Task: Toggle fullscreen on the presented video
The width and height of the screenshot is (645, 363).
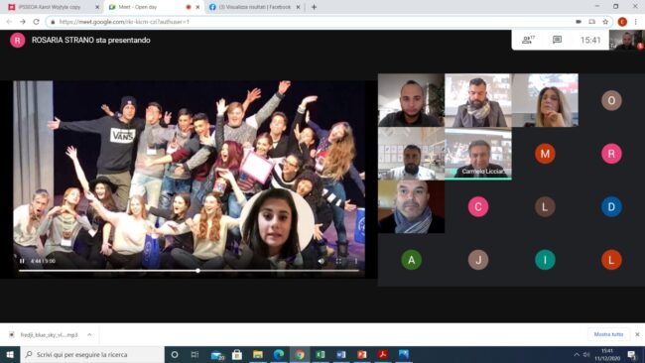Action: point(338,261)
